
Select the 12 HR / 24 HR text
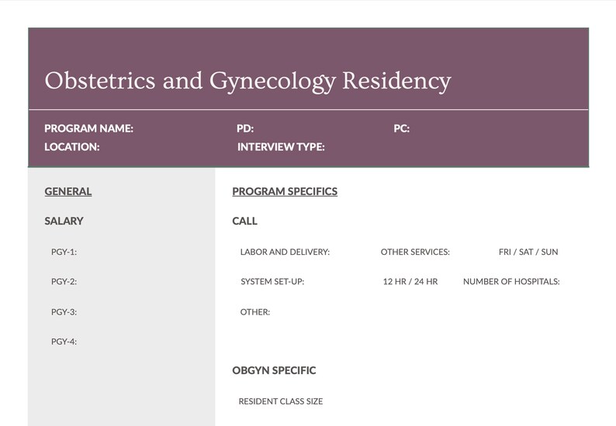tap(410, 282)
